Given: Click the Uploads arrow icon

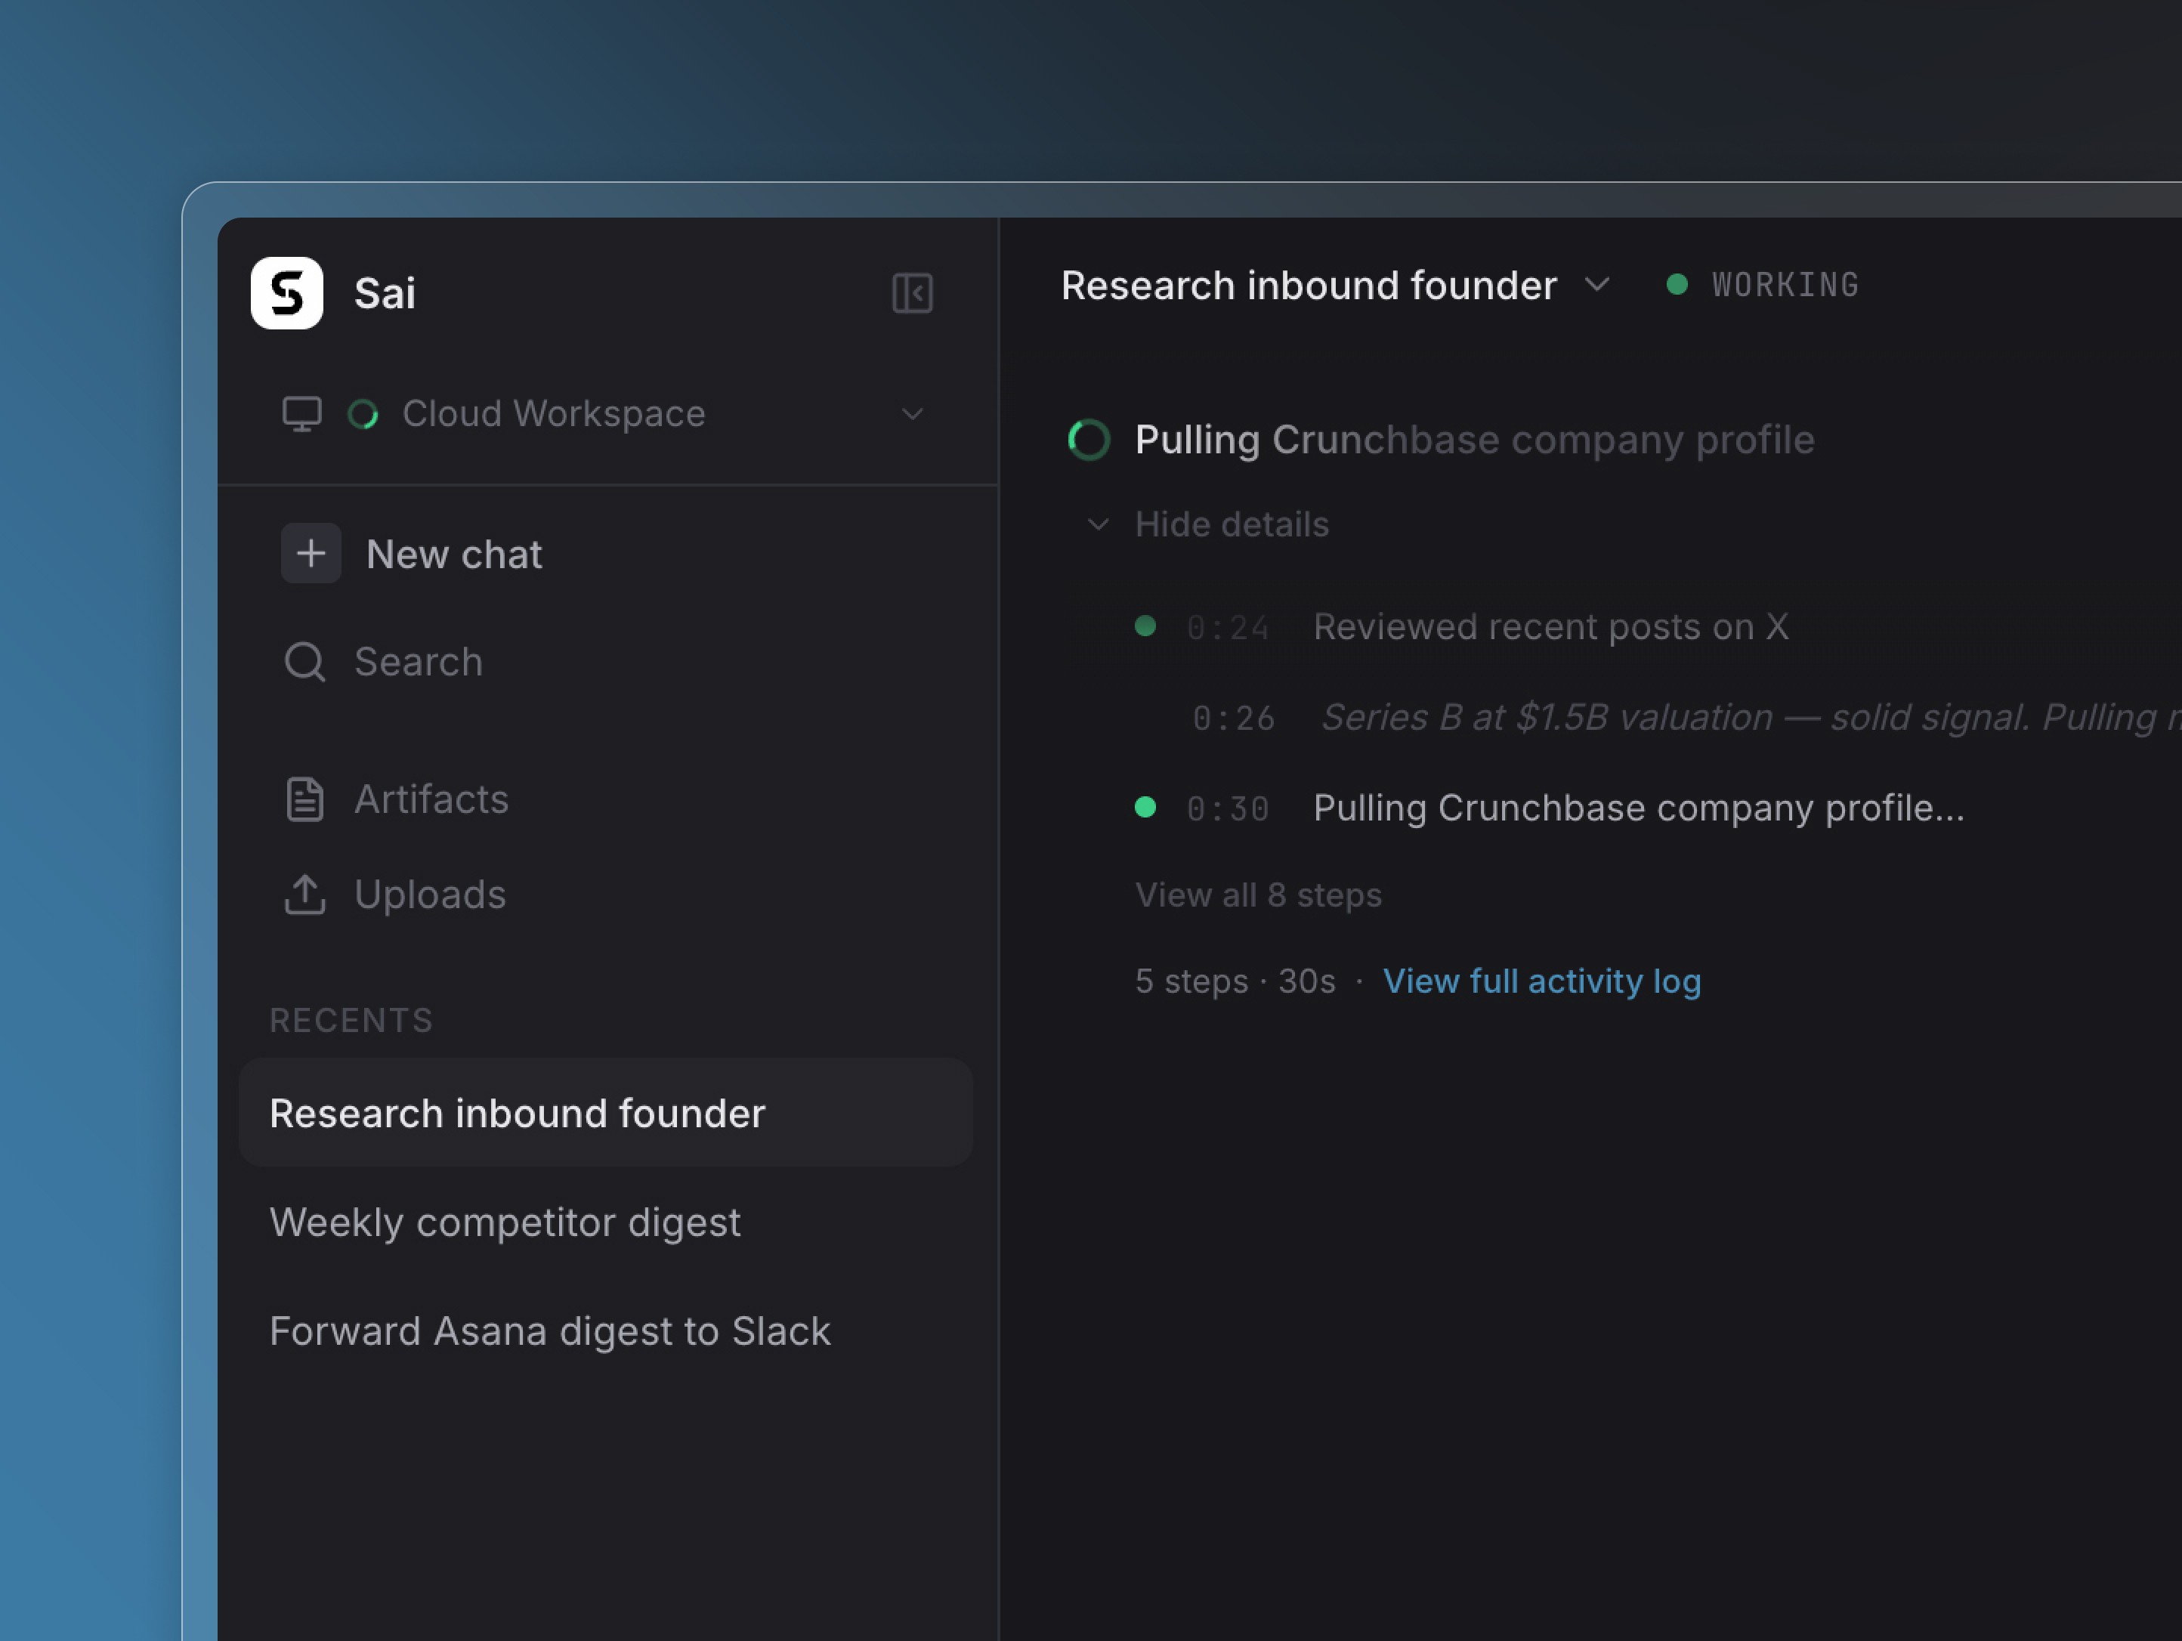Looking at the screenshot, I should (x=304, y=895).
